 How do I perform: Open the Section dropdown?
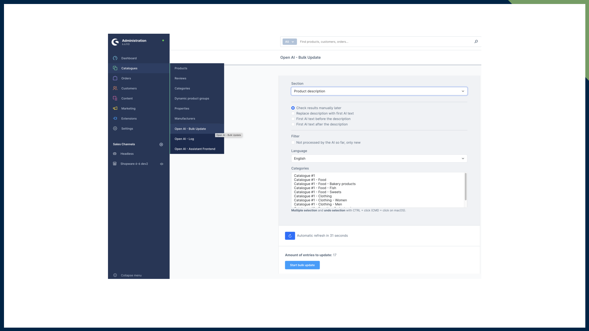pos(379,91)
